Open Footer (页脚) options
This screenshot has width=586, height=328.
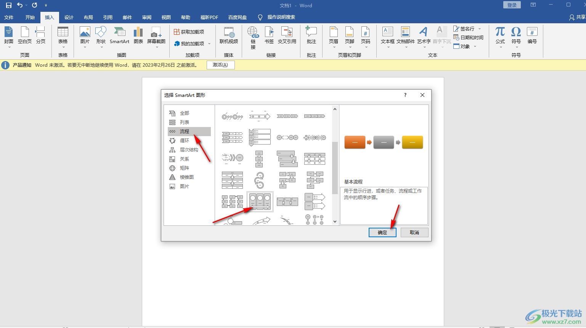pos(350,37)
